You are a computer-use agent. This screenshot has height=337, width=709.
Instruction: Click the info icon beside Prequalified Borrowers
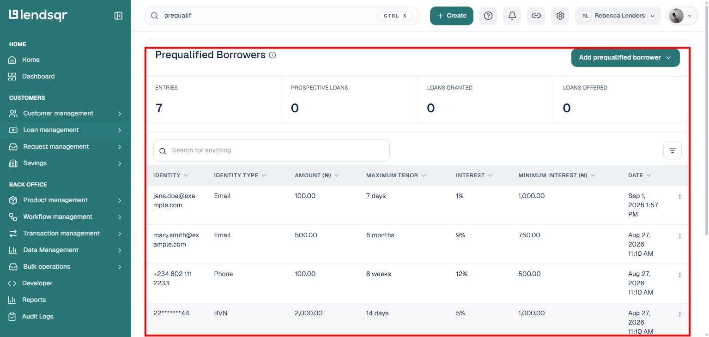click(x=273, y=55)
